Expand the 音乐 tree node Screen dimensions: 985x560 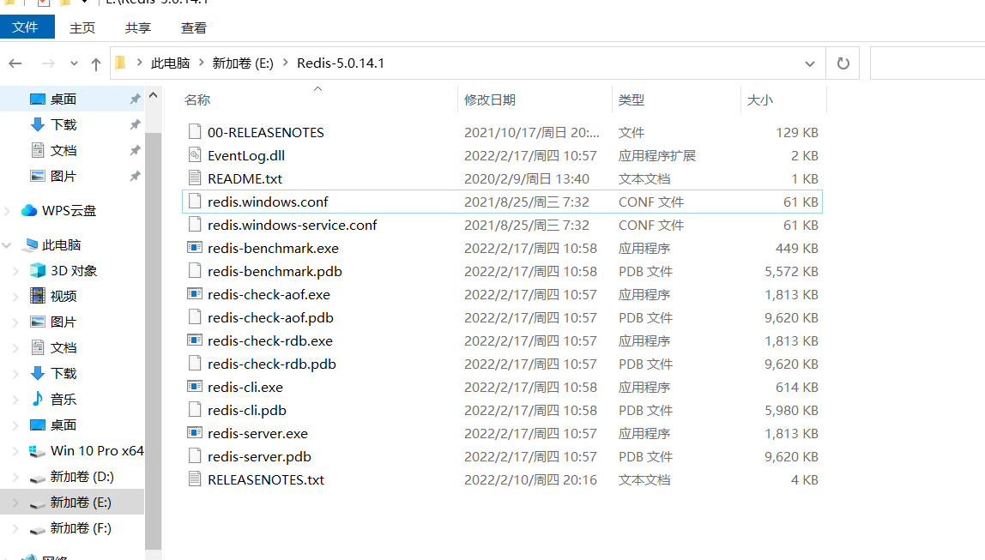(16, 400)
